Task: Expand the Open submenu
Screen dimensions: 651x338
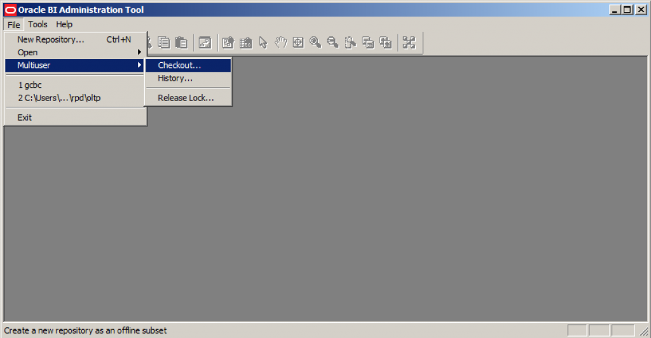Action: (x=75, y=52)
